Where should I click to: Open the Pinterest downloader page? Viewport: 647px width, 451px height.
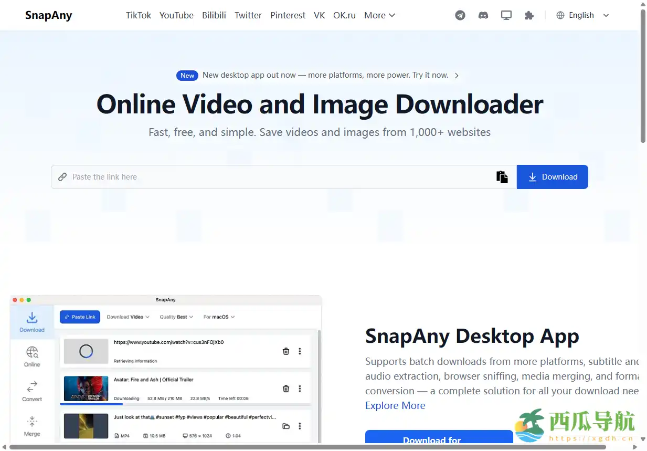coord(288,15)
